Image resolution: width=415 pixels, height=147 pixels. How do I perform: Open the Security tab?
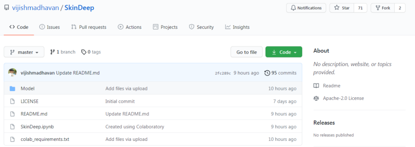(x=201, y=27)
